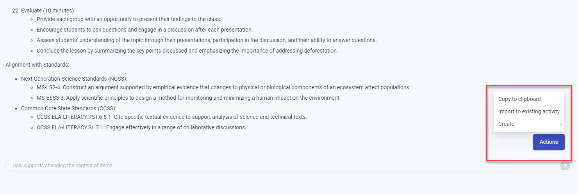Click the send message paper-plane icon
The width and height of the screenshot is (578, 194).
(565, 166)
